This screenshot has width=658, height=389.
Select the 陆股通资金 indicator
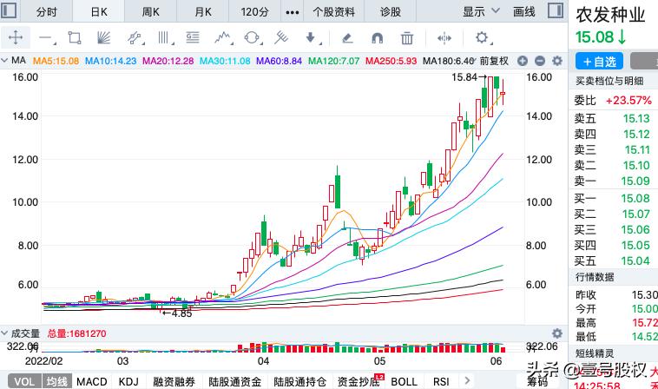(234, 381)
